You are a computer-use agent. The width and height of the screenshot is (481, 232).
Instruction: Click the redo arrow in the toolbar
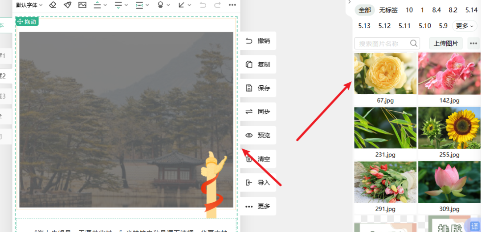(x=217, y=5)
